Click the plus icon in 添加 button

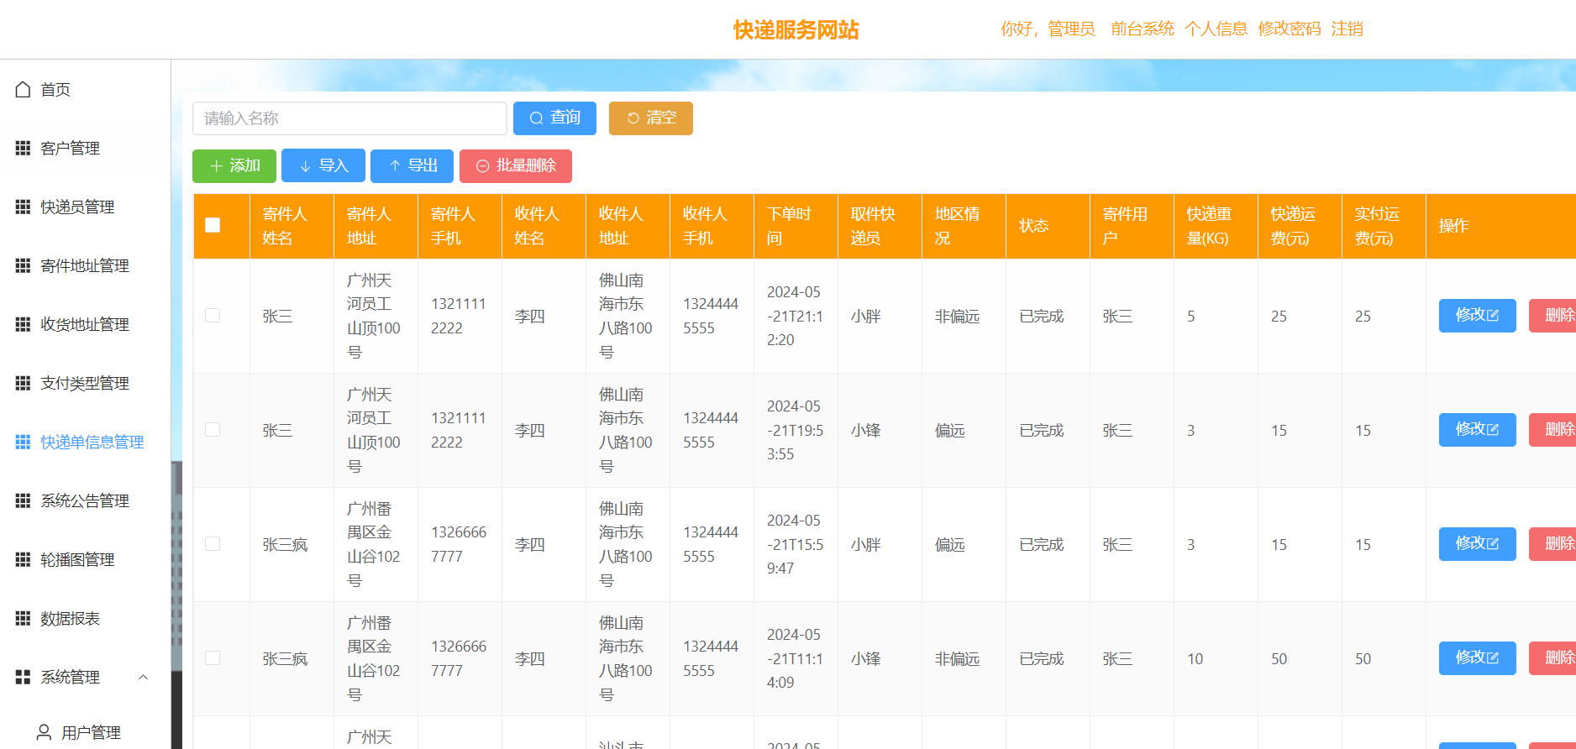217,166
